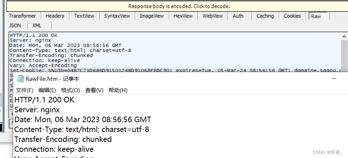Click the response pane vertical scrollbar track
Viewport: 348px width, 158px height.
(x=344, y=56)
